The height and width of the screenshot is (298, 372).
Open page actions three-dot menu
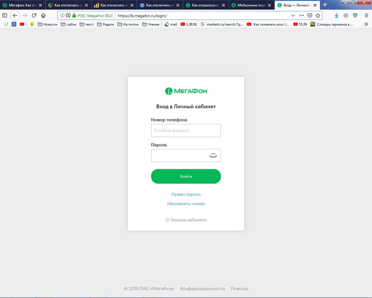pos(302,15)
